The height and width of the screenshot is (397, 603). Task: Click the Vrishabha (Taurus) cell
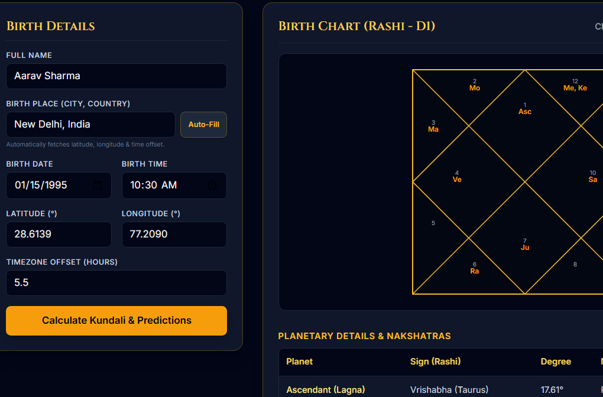[x=449, y=390]
